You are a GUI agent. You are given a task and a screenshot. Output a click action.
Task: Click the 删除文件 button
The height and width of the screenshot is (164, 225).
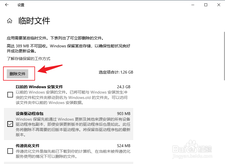point(18,74)
